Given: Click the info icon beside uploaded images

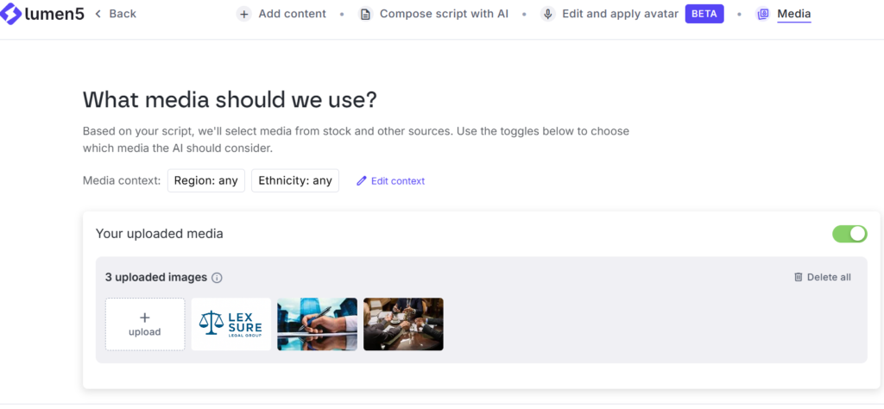Looking at the screenshot, I should click(x=217, y=278).
